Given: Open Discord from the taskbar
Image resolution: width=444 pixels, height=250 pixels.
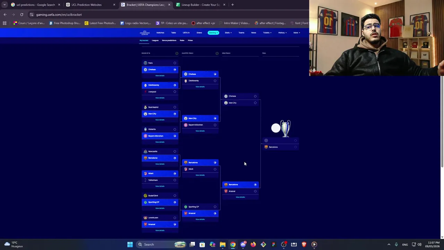Looking at the screenshot, I should pyautogui.click(x=243, y=244).
